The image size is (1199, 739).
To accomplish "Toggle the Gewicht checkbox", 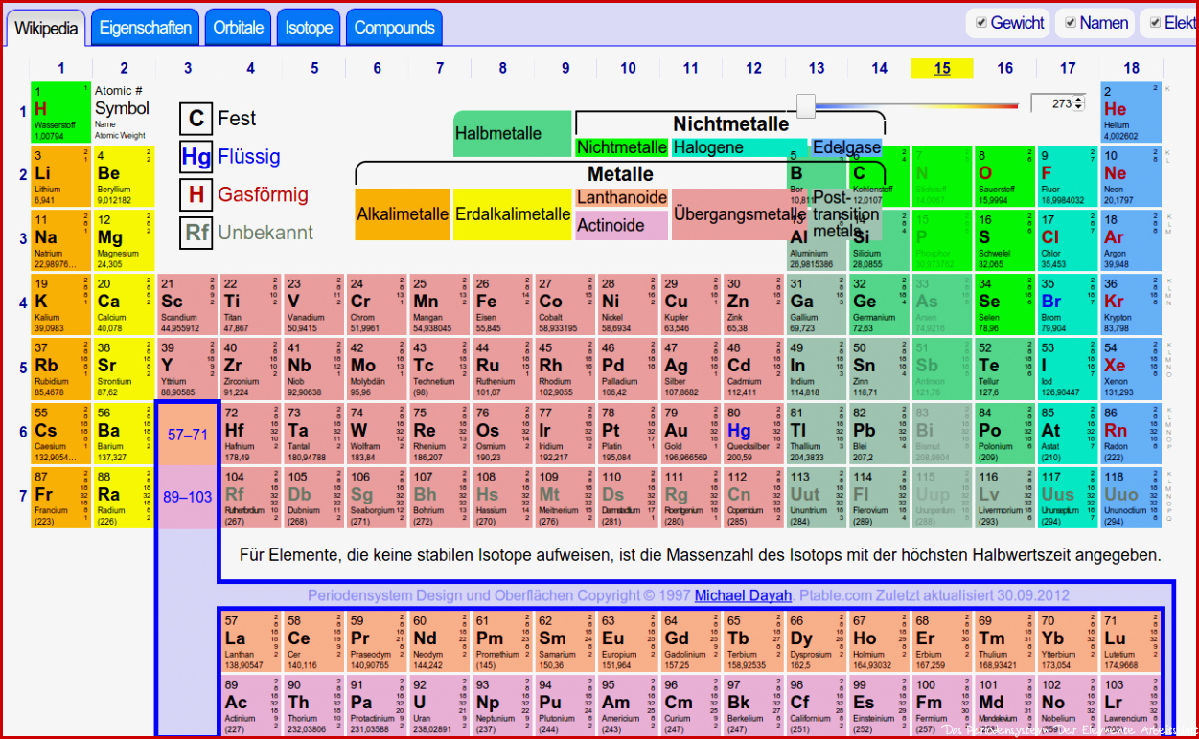I will (x=980, y=23).
